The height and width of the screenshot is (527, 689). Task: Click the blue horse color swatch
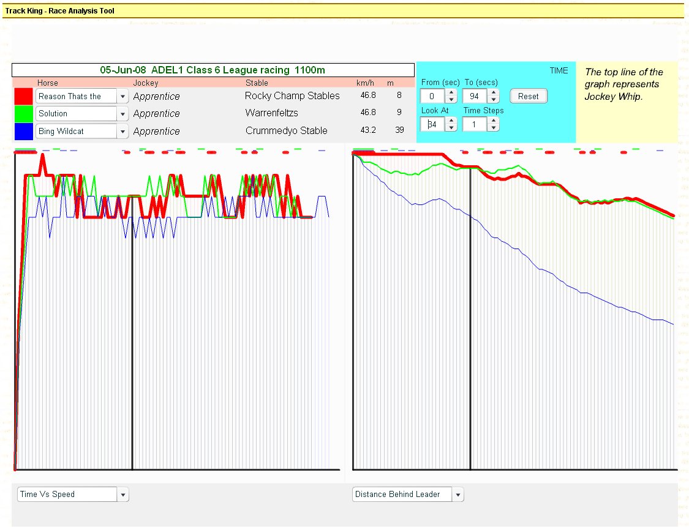click(23, 131)
